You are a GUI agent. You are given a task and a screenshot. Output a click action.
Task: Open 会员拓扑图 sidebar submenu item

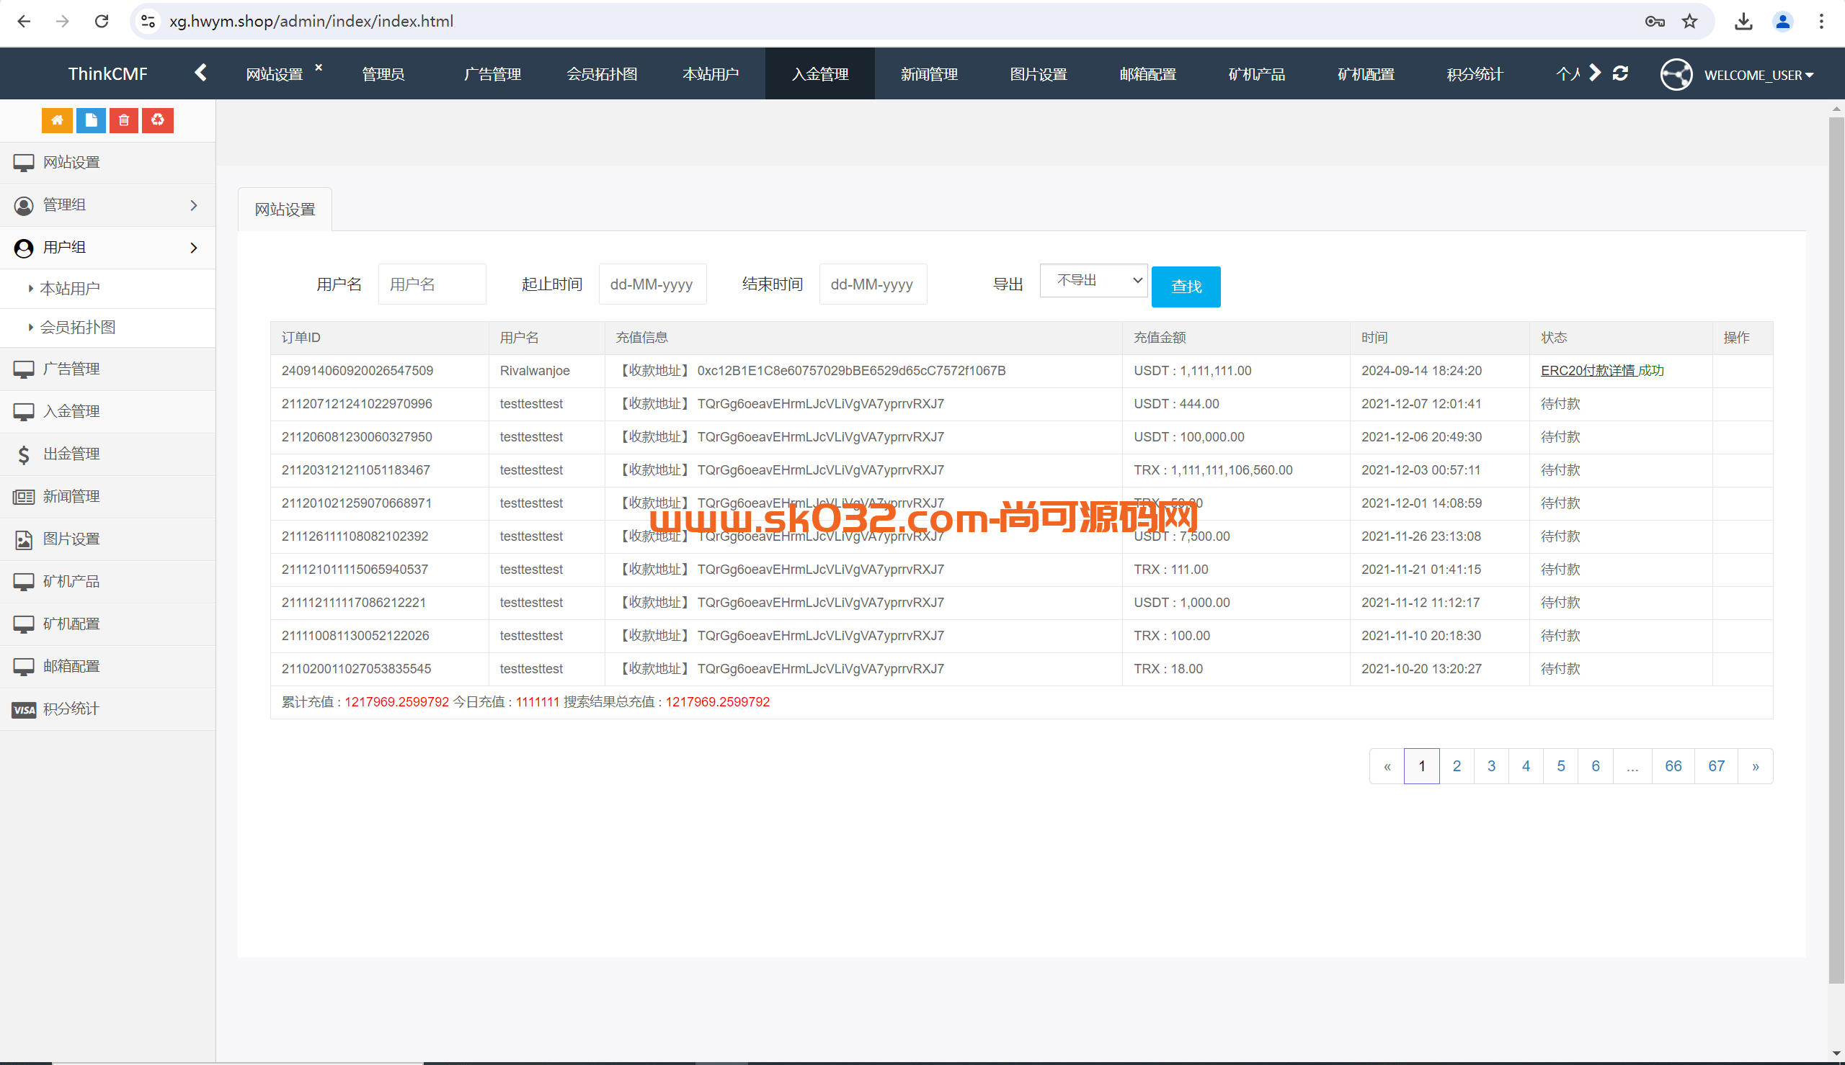coord(107,327)
